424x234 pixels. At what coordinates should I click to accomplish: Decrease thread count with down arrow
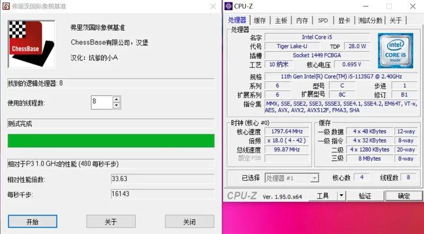[117, 106]
